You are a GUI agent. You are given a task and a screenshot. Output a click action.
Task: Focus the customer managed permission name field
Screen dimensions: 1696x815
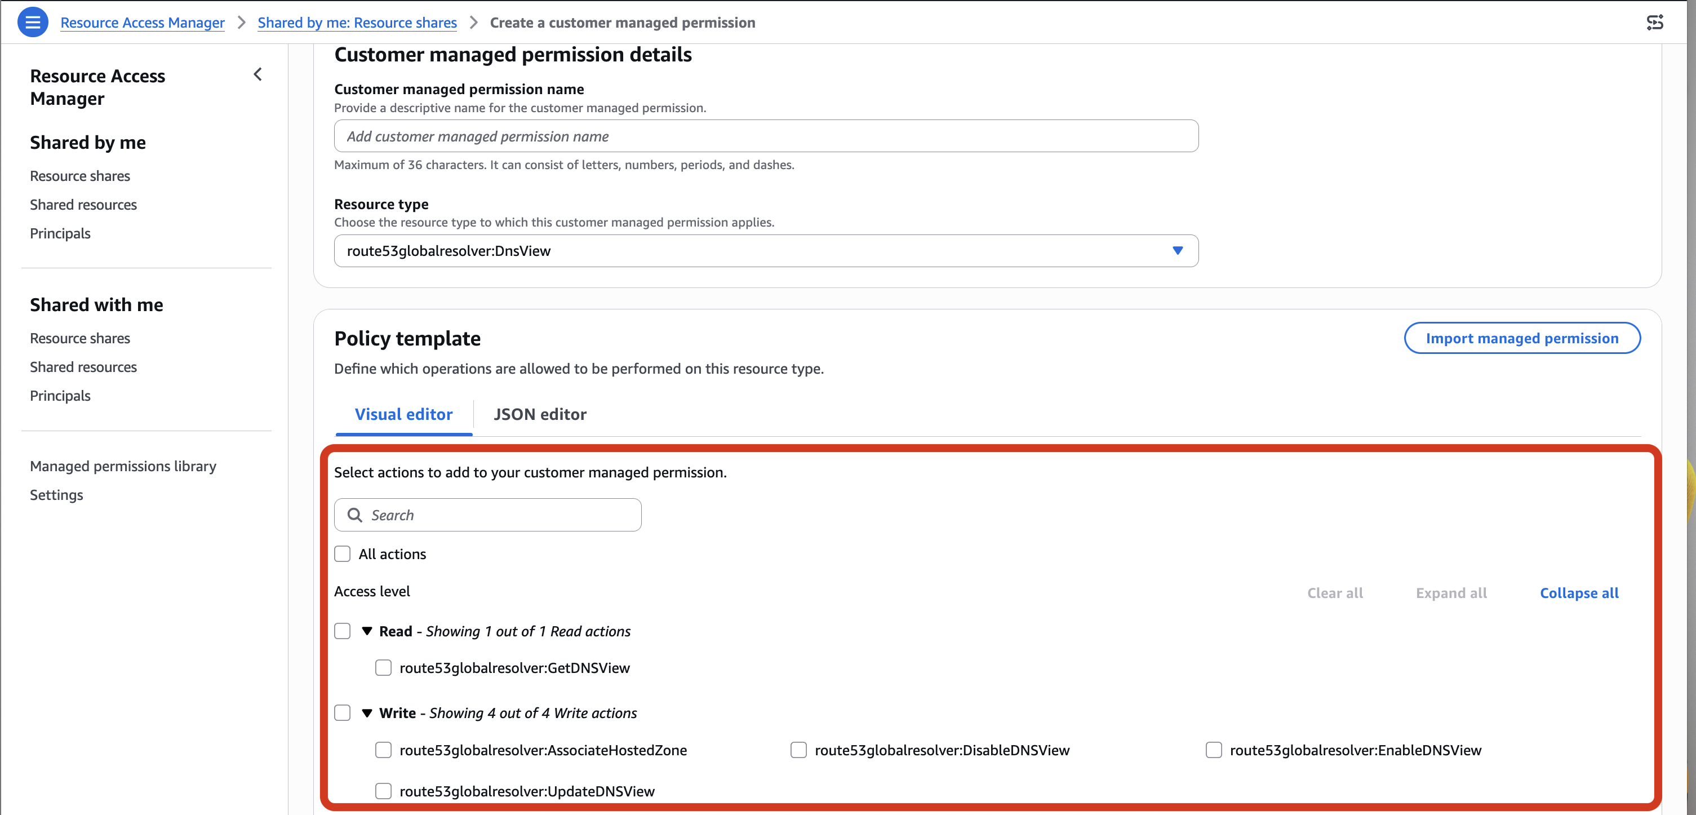(766, 136)
